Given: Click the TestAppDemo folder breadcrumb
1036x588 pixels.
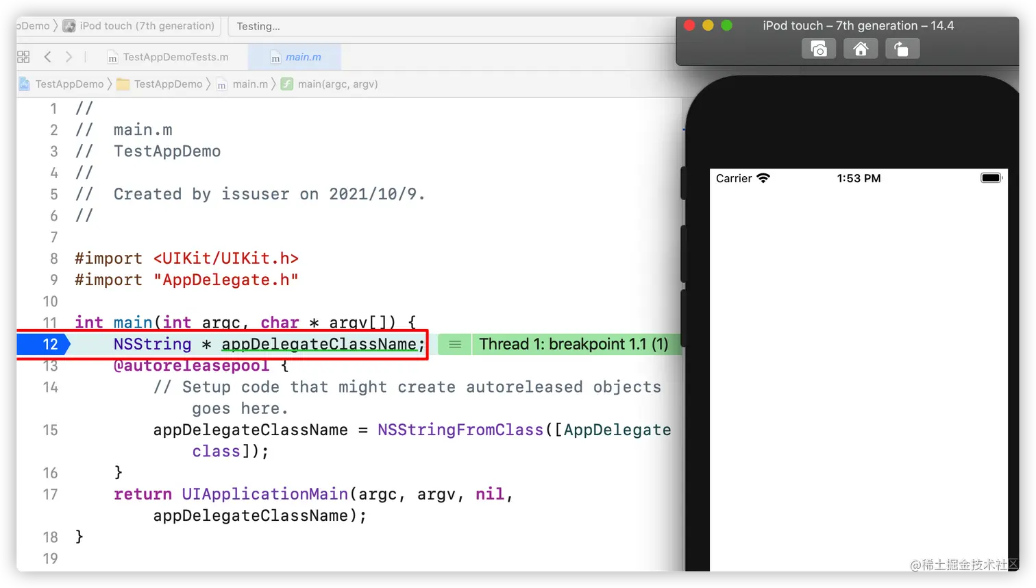Looking at the screenshot, I should click(160, 84).
